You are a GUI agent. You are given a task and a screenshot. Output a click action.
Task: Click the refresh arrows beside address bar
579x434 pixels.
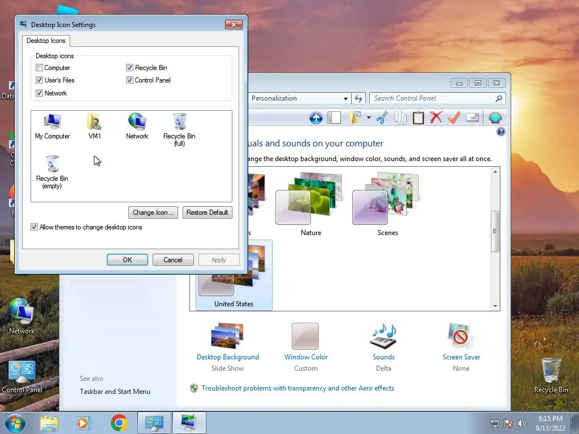click(358, 98)
